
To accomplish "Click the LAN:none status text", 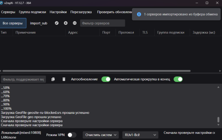I will pyautogui.click(x=8, y=137).
